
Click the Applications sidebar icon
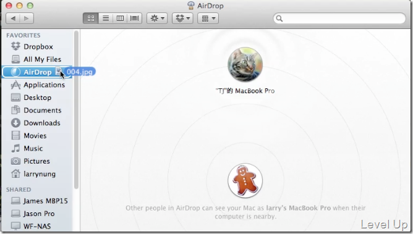tap(15, 85)
